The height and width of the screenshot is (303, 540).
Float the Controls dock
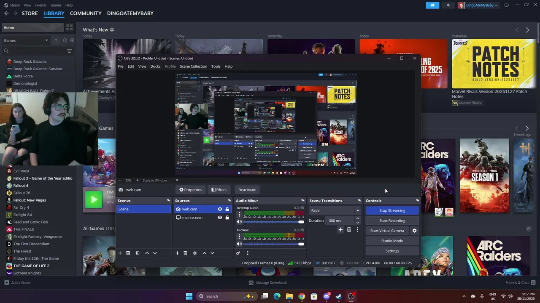coord(418,201)
